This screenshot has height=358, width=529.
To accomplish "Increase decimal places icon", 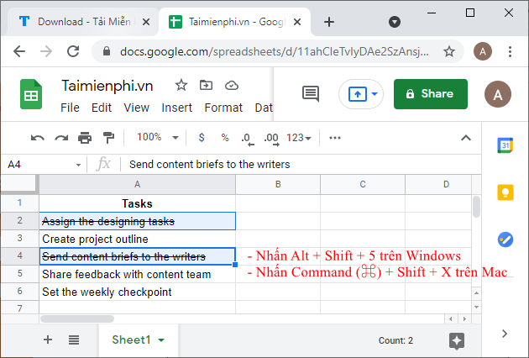I will pyautogui.click(x=271, y=139).
